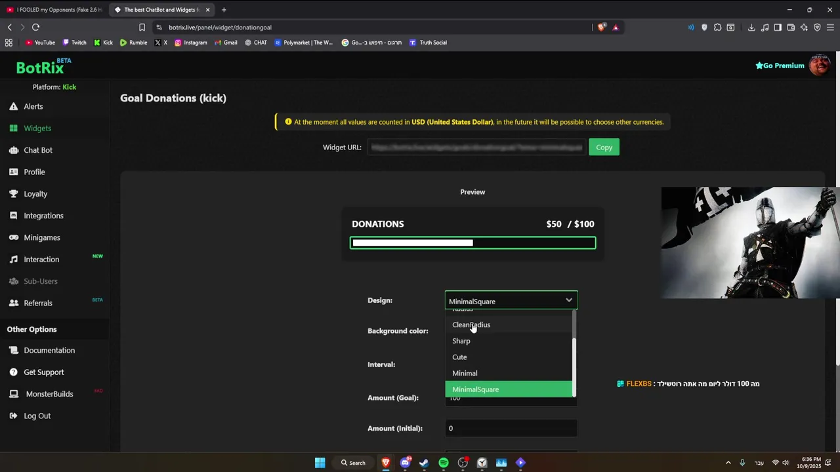Image resolution: width=840 pixels, height=472 pixels.
Task: Open Windows Start menu
Action: click(320, 463)
